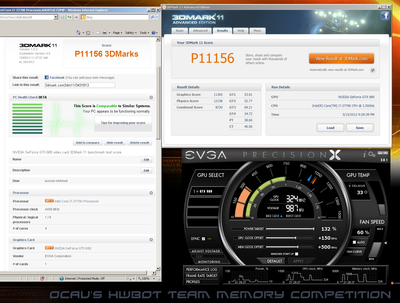Enable the AUTO fan speed checkbox
The height and width of the screenshot is (303, 400).
click(x=354, y=242)
